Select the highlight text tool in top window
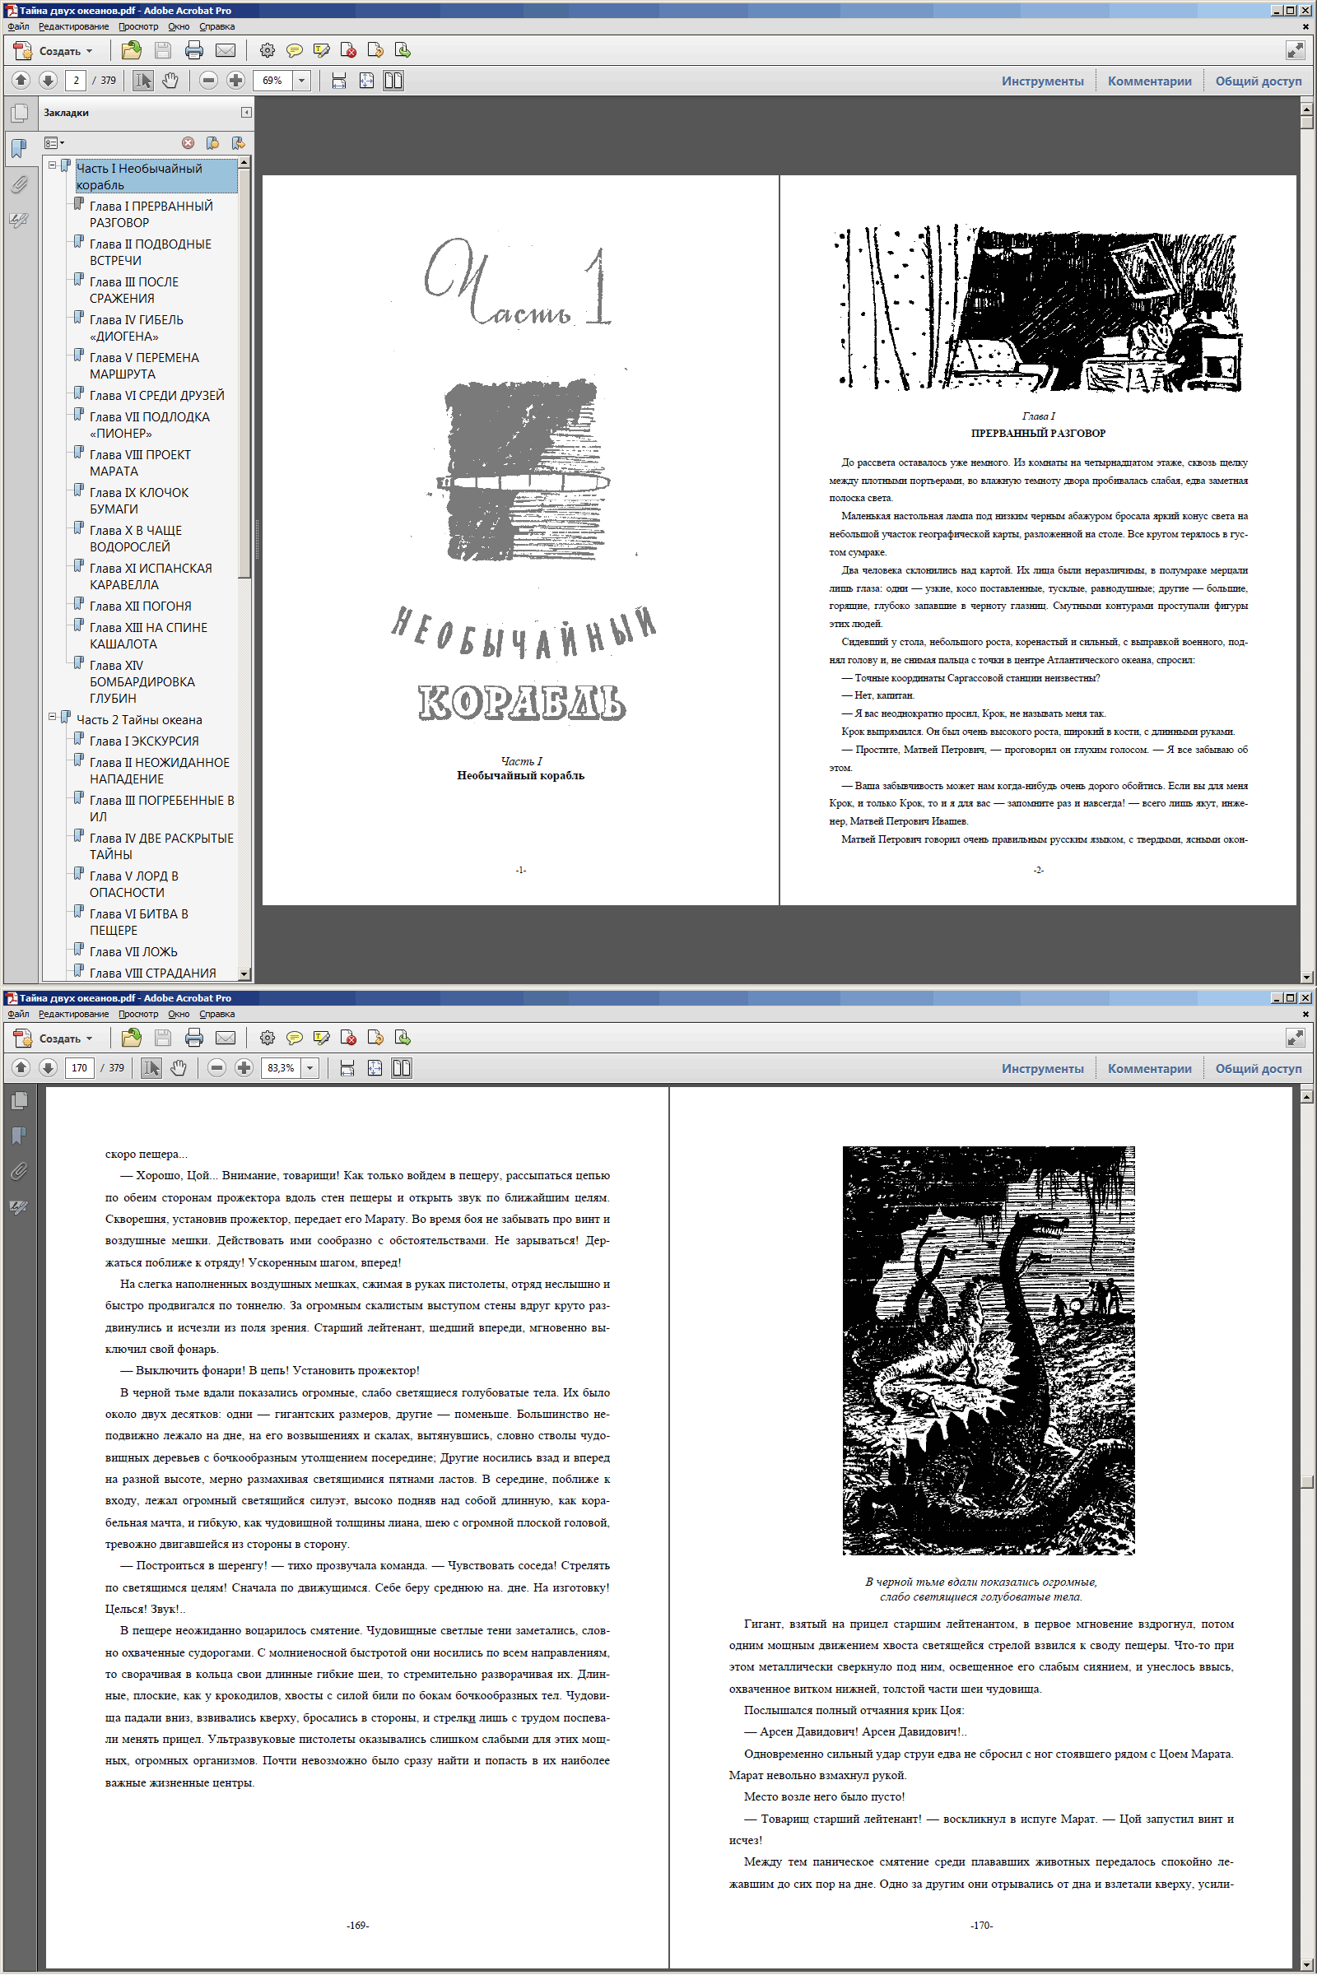The width and height of the screenshot is (1317, 1975). click(321, 50)
